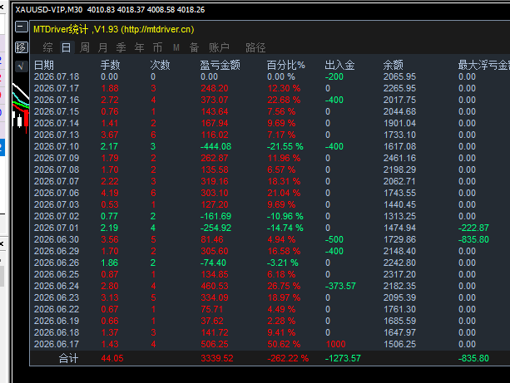Click the 百分比% column header
The image size is (510, 383).
coord(285,65)
